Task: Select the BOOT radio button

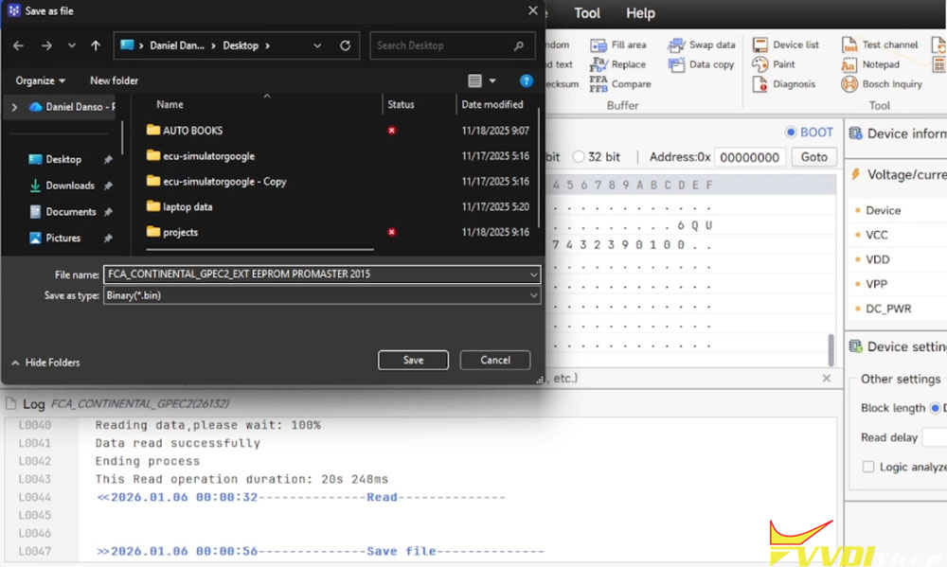Action: (791, 133)
